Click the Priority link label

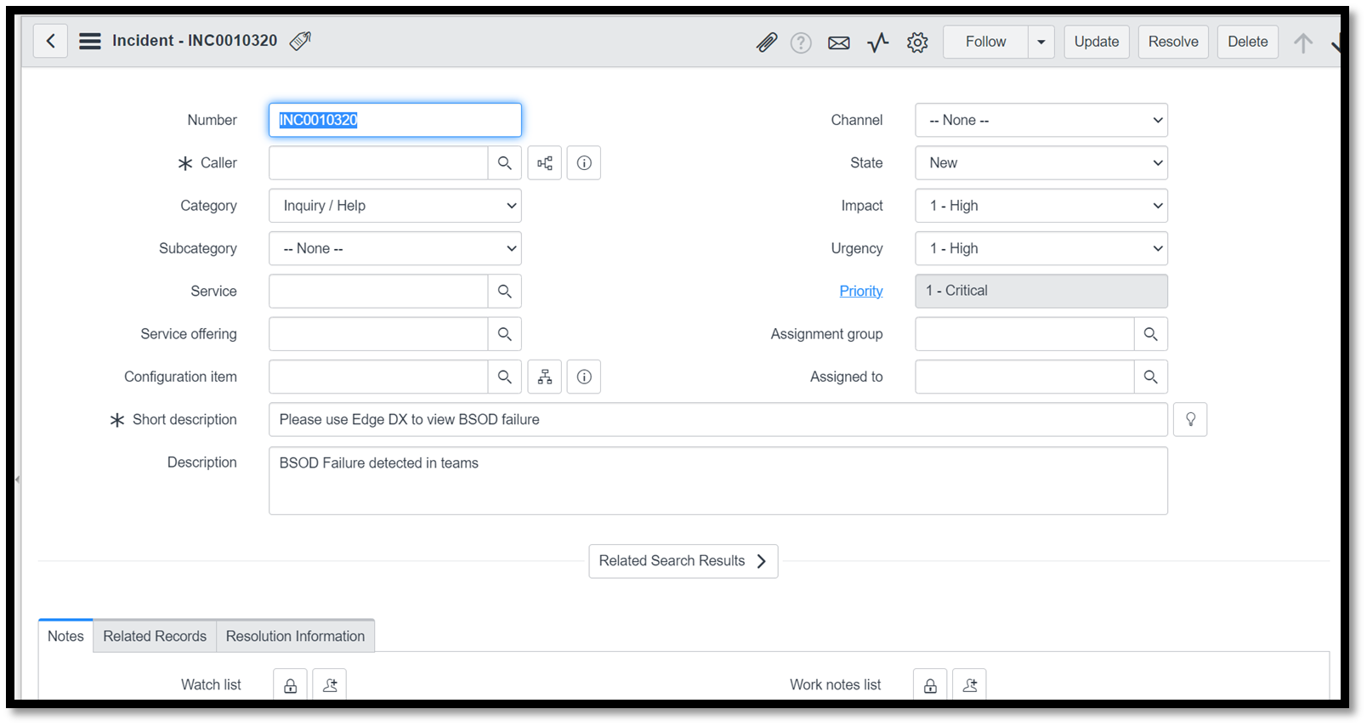(x=860, y=291)
